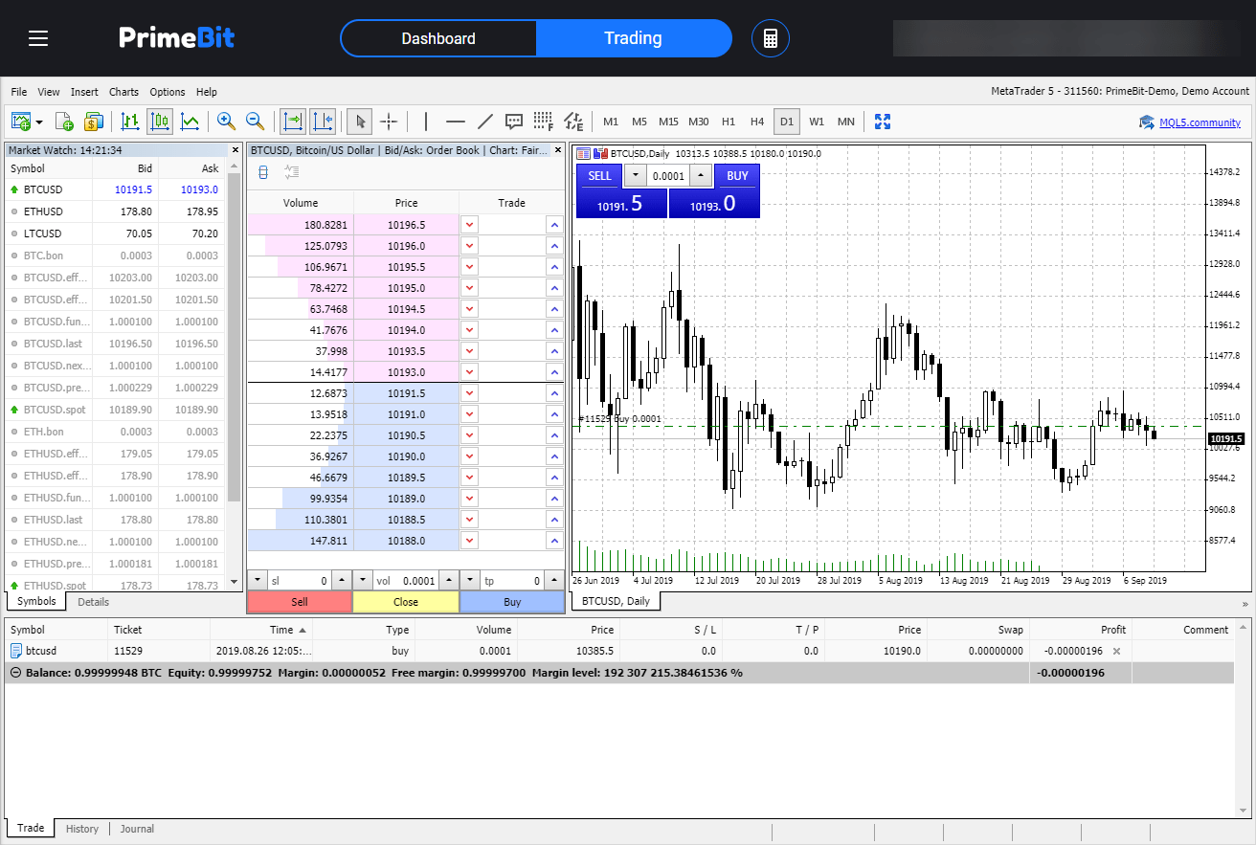This screenshot has width=1256, height=845.
Task: Click the MQL5 community graduation cap icon
Action: (x=1147, y=122)
